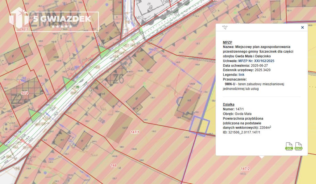This screenshot has width=316, height=184.
Task: Click the Obręb Gwda Mała value
Action: [x=243, y=114]
